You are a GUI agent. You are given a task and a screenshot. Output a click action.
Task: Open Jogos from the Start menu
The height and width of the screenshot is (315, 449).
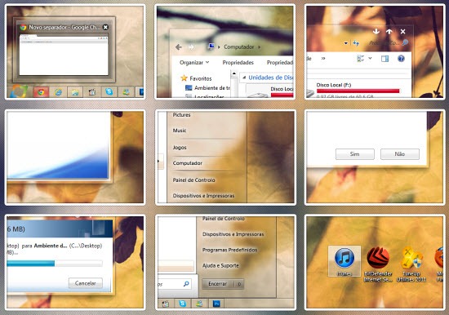point(180,148)
